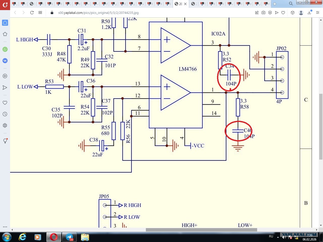This screenshot has width=323, height=242.
Task: Reload the current page
Action: [x=32, y=13]
